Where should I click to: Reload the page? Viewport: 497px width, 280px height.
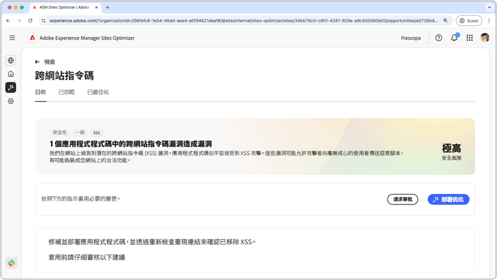coord(30,21)
